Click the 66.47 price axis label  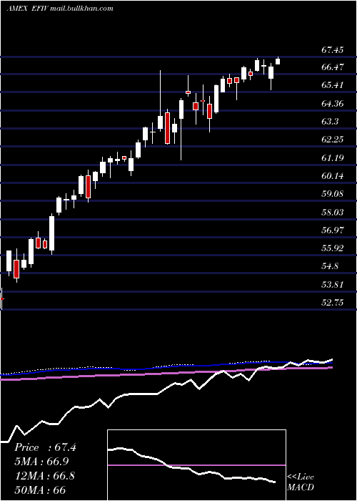coord(333,67)
